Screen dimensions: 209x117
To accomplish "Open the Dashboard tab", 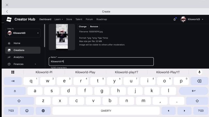I will [x=45, y=19].
